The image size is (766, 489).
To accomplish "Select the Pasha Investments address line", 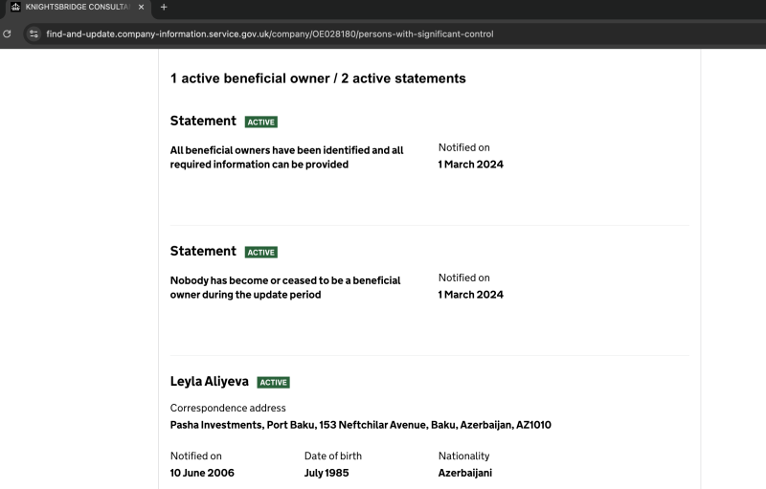I will [x=361, y=425].
